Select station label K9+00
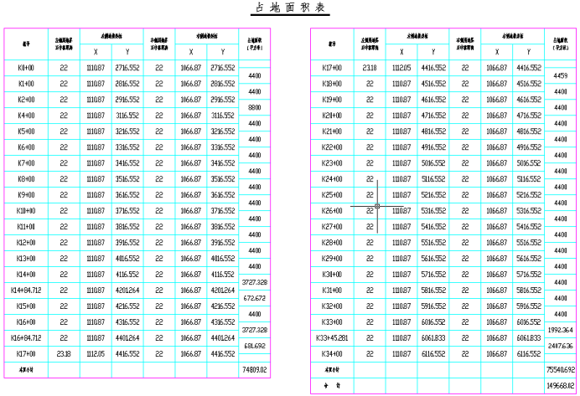The height and width of the screenshot is (396, 580). coord(26,195)
